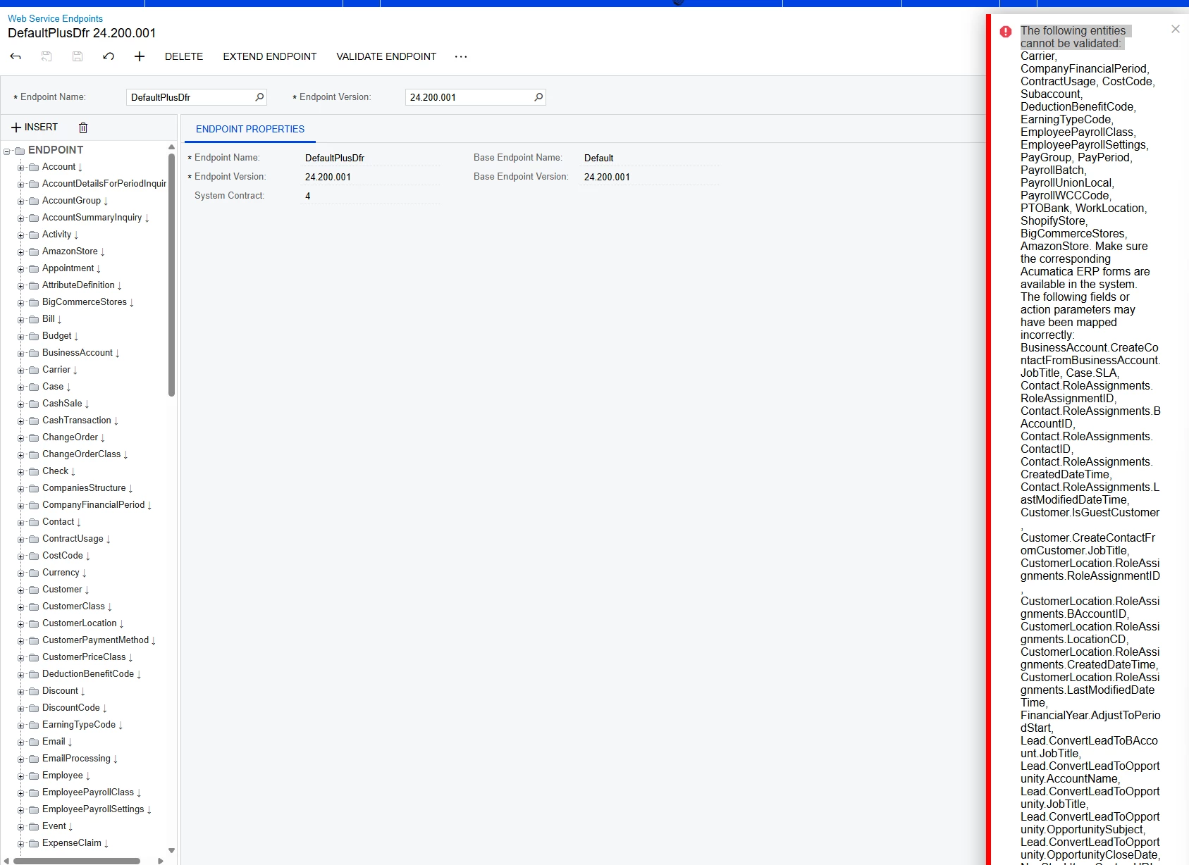Expand the Customer tree node
Image resolution: width=1189 pixels, height=865 pixels.
pyautogui.click(x=21, y=590)
